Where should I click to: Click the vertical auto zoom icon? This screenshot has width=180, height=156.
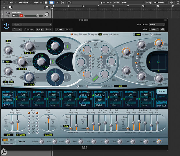click(x=178, y=3)
